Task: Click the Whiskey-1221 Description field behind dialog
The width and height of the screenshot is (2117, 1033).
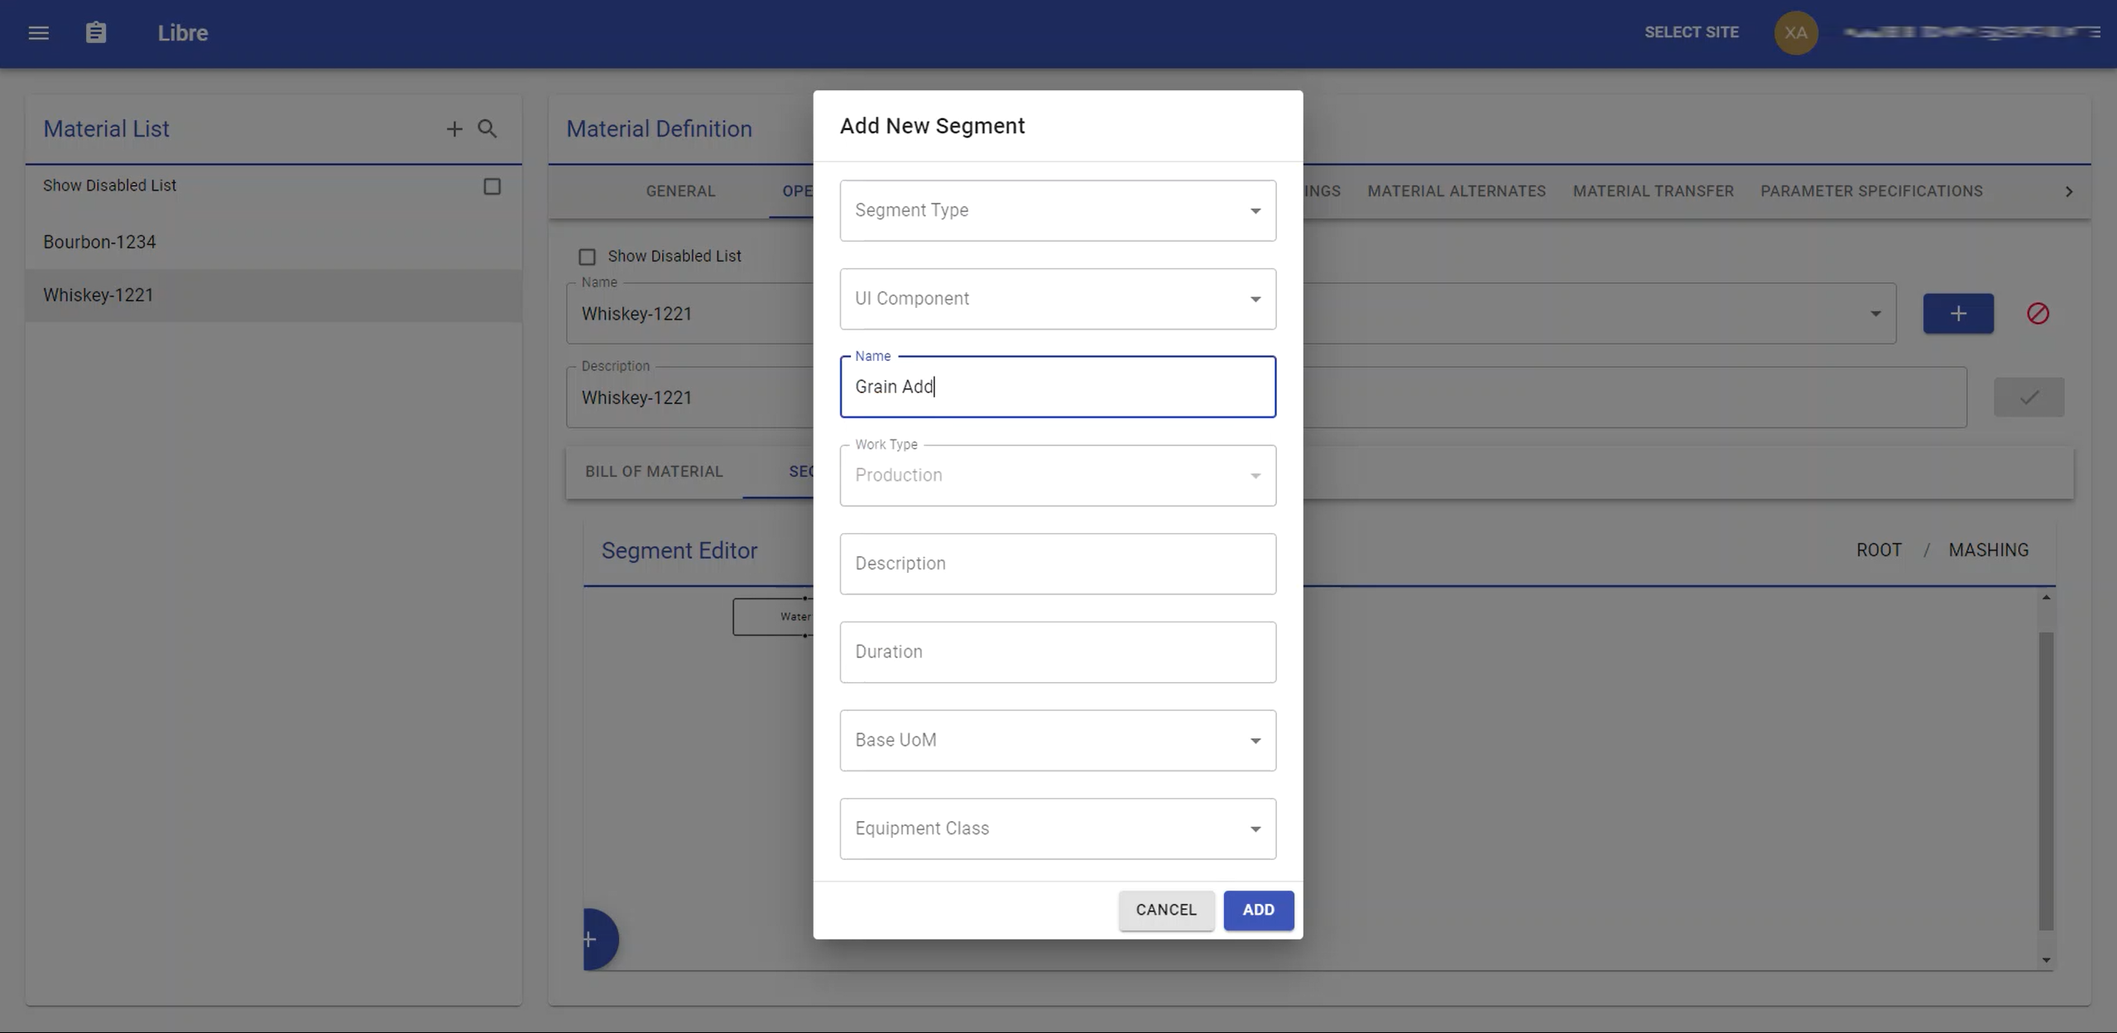Action: [x=689, y=397]
